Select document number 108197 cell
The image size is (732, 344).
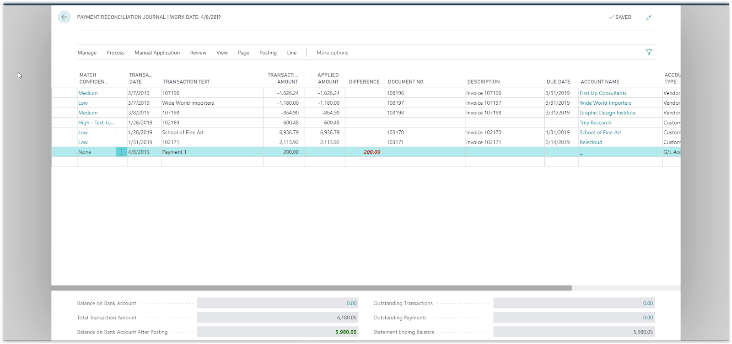coord(425,103)
